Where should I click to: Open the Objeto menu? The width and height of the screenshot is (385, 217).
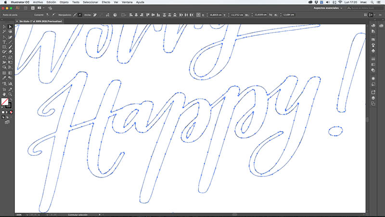[x=64, y=2]
